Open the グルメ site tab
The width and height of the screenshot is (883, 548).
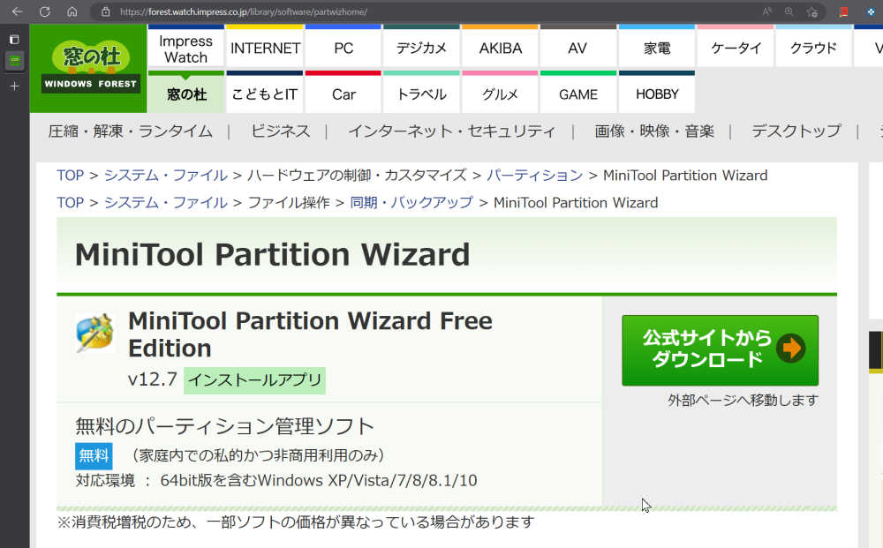500,94
